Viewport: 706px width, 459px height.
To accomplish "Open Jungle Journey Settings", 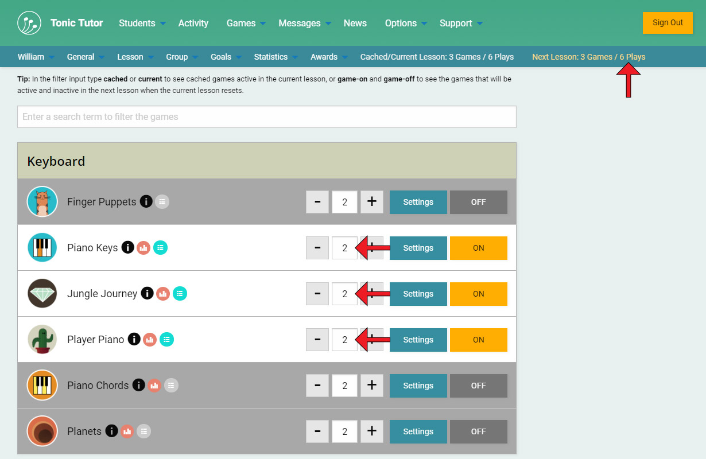I will click(x=418, y=294).
